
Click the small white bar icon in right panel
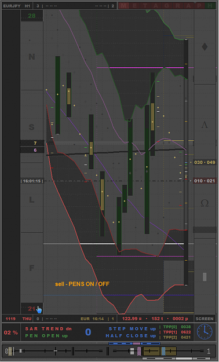[x=205, y=277]
